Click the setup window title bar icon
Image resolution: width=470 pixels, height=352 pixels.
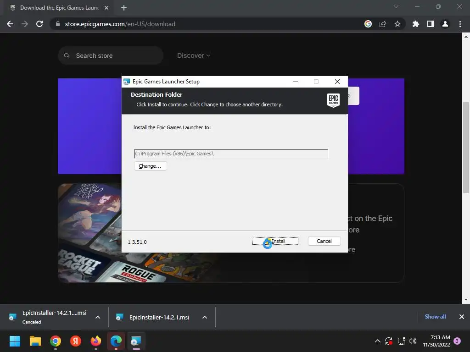[x=127, y=82]
